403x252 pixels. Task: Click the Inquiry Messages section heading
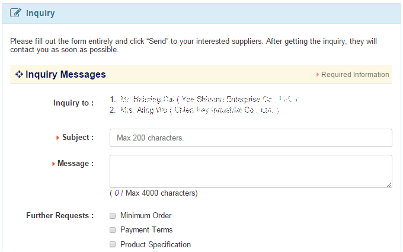click(x=66, y=74)
